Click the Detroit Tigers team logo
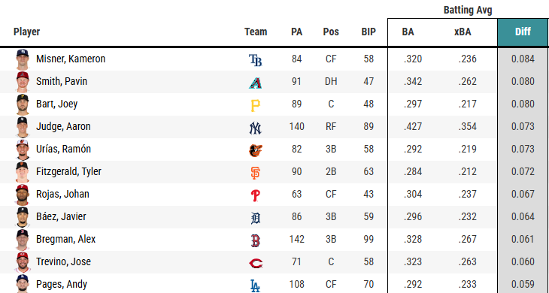 click(256, 218)
